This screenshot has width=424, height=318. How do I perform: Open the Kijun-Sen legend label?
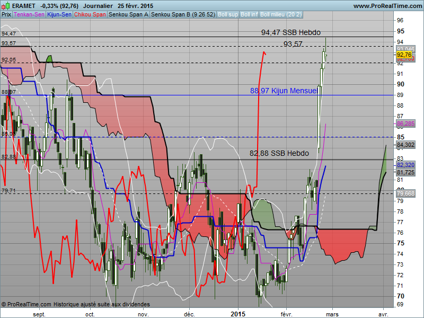(x=59, y=15)
